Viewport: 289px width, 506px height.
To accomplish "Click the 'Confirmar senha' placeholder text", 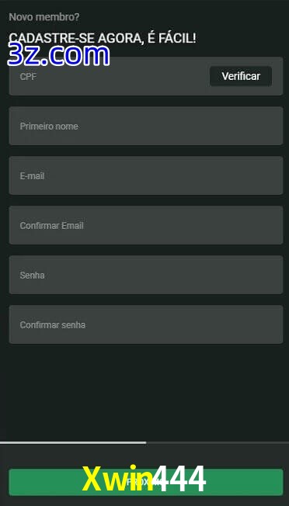I will pos(53,325).
